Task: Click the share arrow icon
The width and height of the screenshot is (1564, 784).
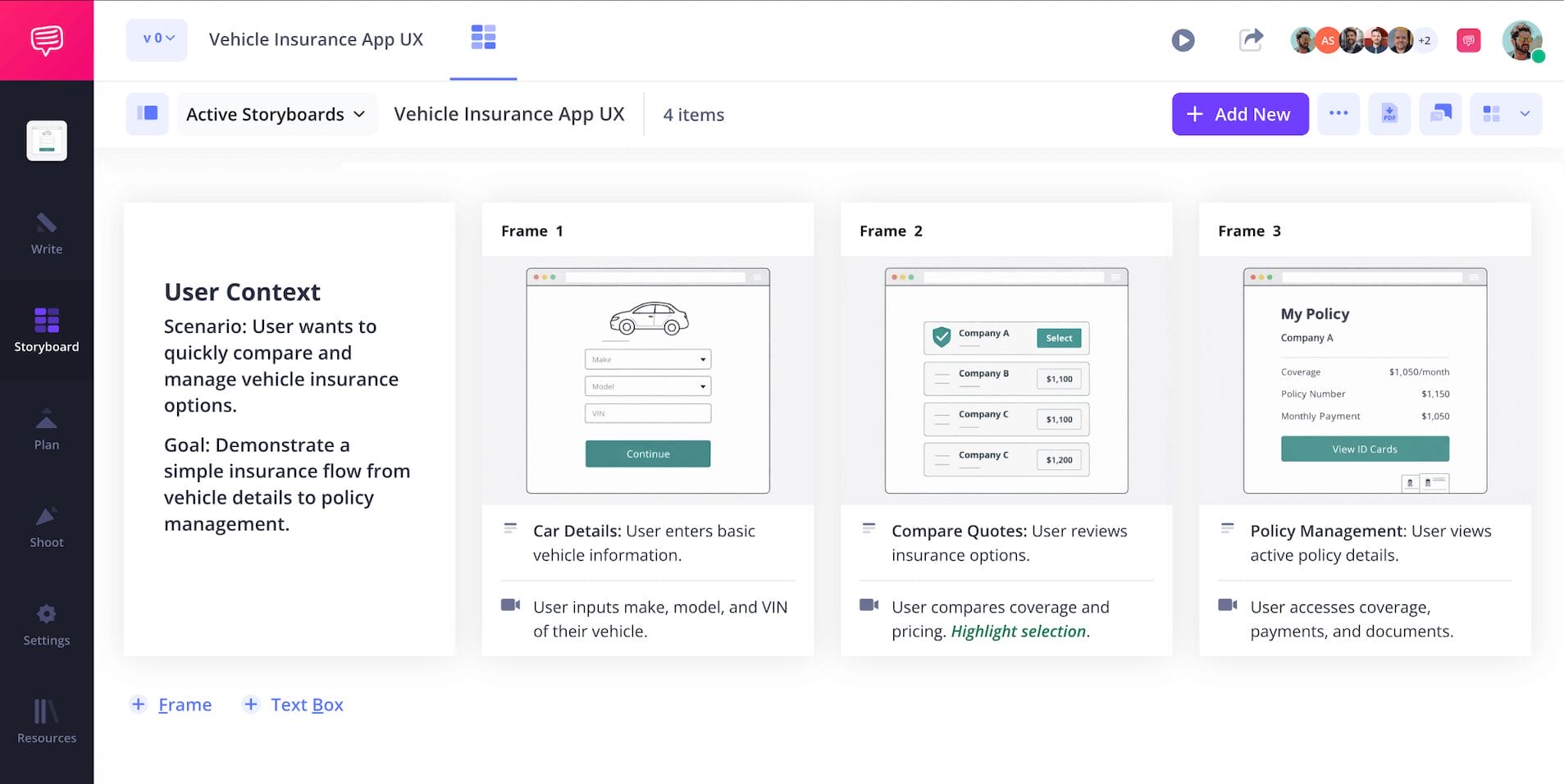Action: click(x=1250, y=39)
